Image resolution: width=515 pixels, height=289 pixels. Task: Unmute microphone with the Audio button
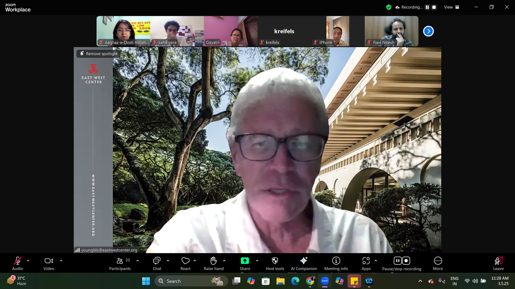pyautogui.click(x=17, y=261)
